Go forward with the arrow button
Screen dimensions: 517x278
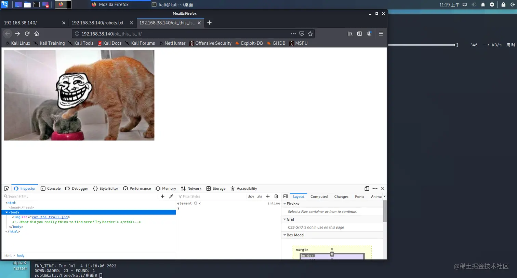17,34
